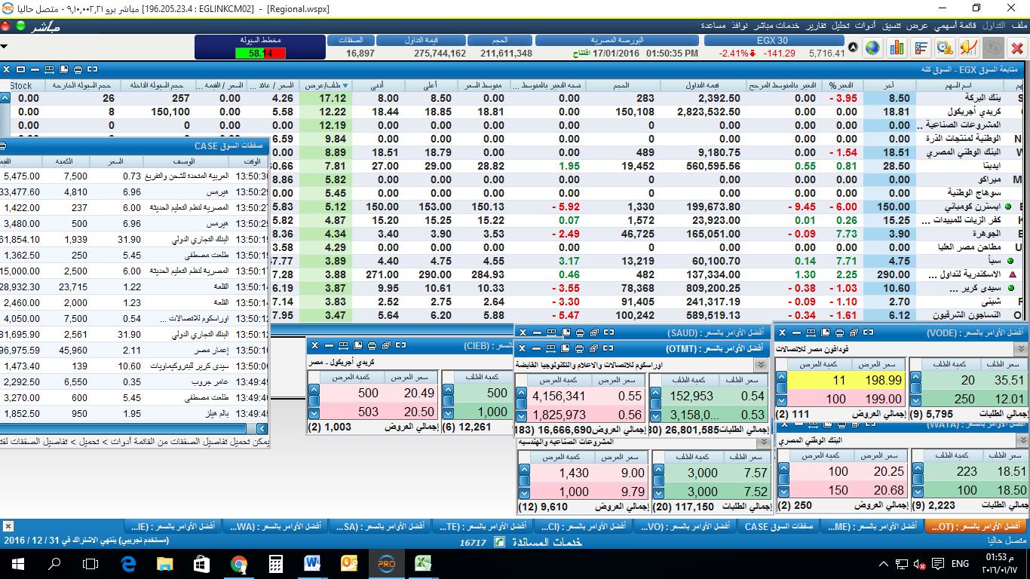This screenshot has width=1030, height=579.
Task: Click the EGX 30 index button
Action: click(x=771, y=41)
